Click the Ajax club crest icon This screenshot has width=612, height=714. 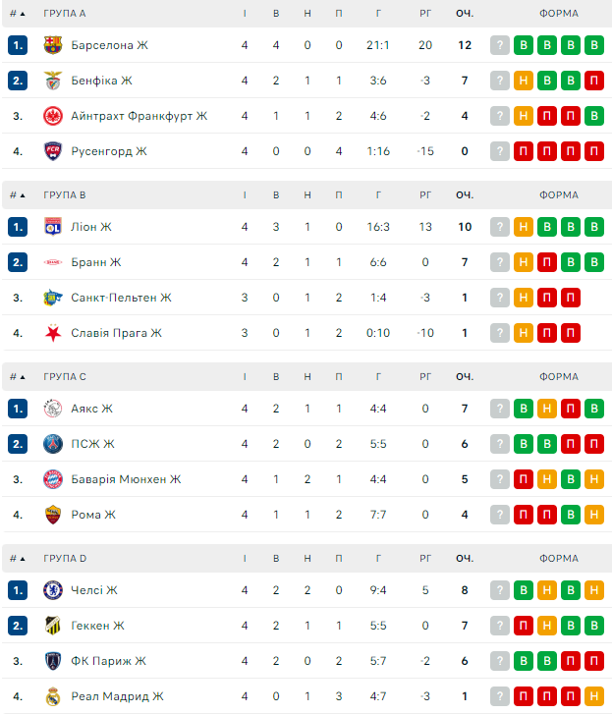pos(53,409)
